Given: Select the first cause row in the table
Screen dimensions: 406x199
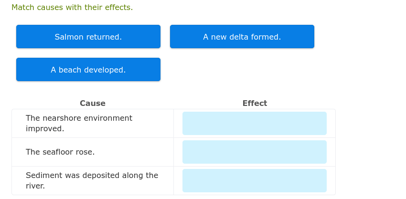Looking at the screenshot, I should [93, 123].
